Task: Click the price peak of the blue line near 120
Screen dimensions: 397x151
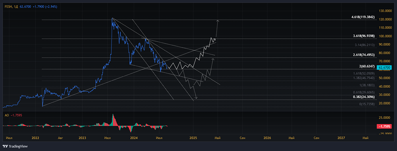Action: coord(112,18)
